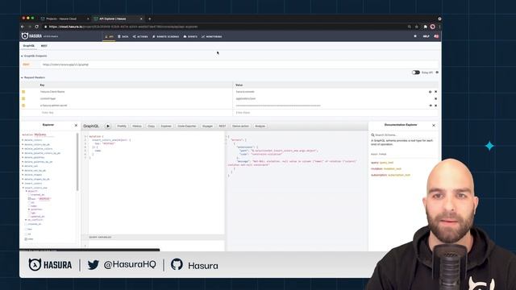Remove the content-type header row
The image size is (516, 290).
[435, 98]
